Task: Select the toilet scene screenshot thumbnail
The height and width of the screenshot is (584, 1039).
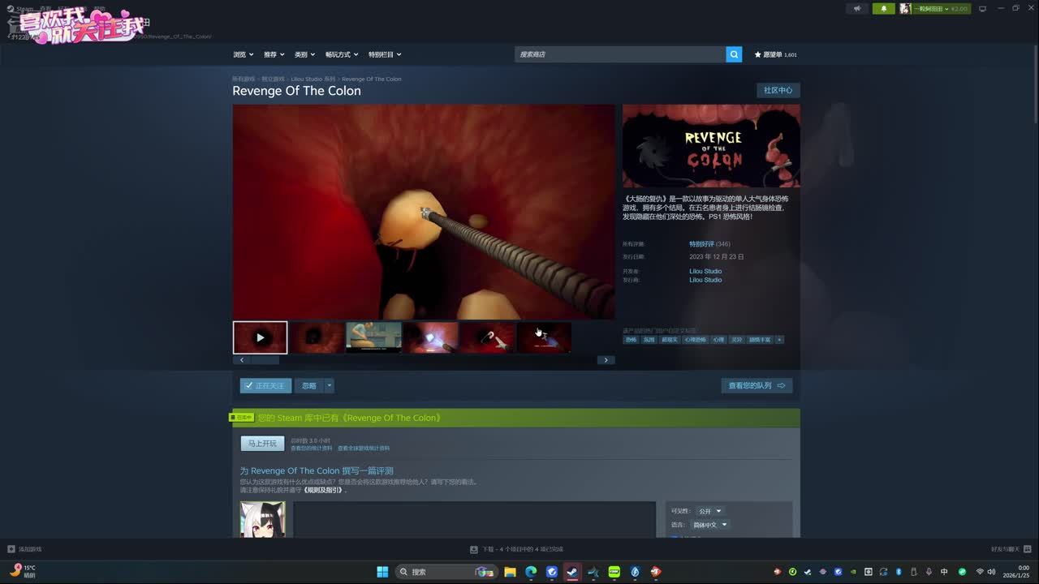Action: (373, 337)
